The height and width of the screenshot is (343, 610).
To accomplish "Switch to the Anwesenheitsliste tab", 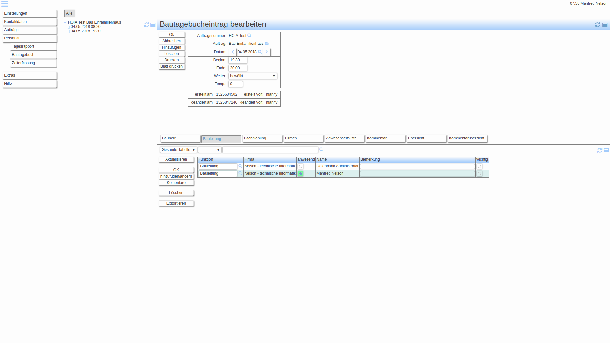I will [344, 138].
